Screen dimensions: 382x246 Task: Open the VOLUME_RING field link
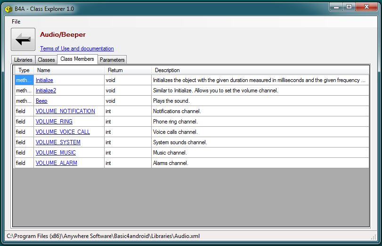point(54,122)
